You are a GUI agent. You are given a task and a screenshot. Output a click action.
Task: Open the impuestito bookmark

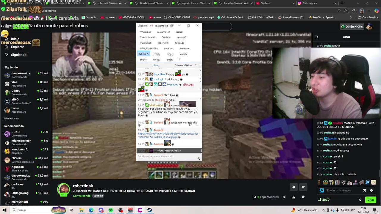tap(89, 17)
